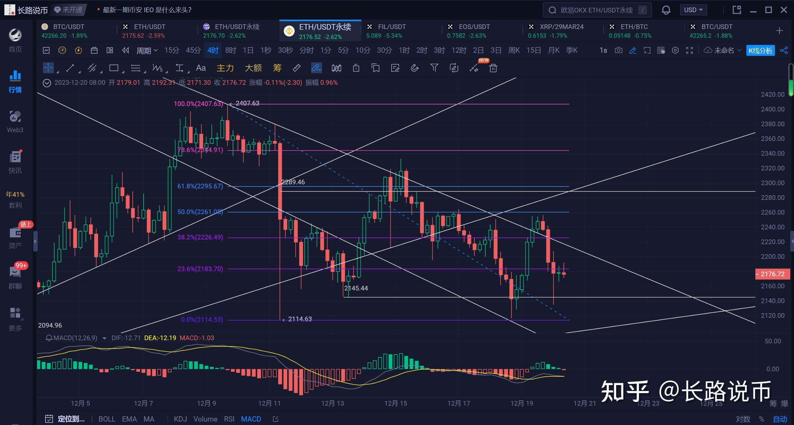Open the USD currency dropdown
Image resolution: width=794 pixels, height=425 pixels.
coord(693,10)
